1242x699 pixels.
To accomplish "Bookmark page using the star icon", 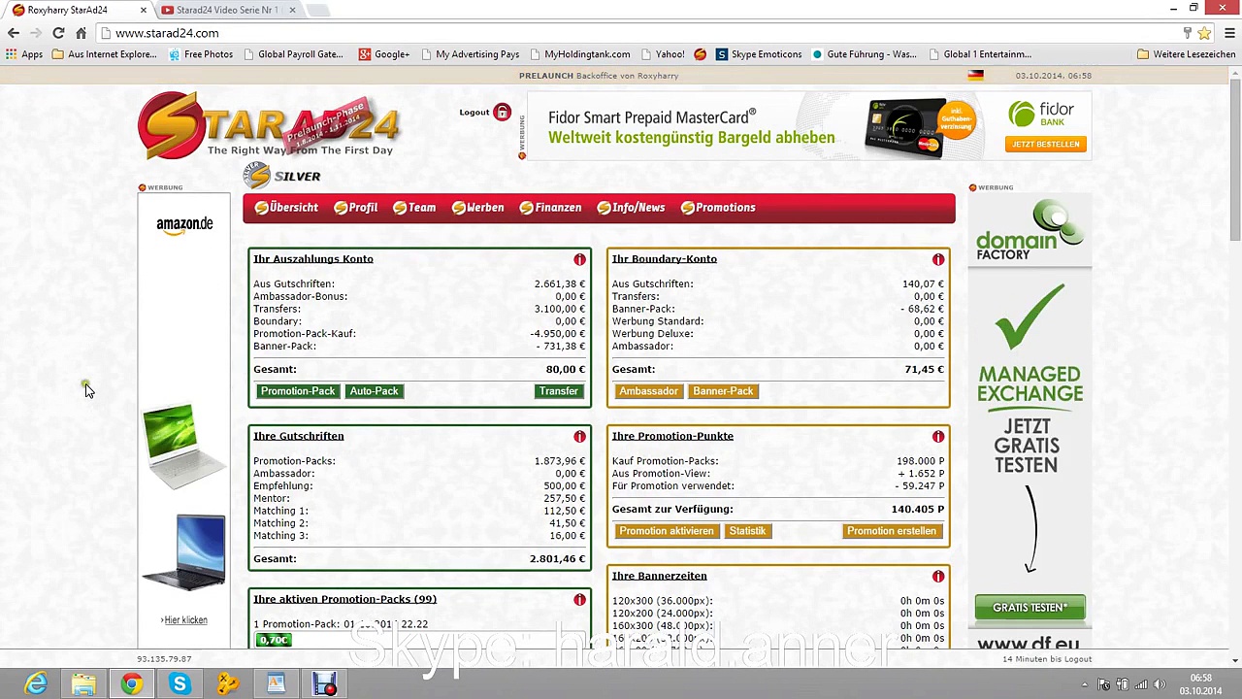I will pos(1204,33).
